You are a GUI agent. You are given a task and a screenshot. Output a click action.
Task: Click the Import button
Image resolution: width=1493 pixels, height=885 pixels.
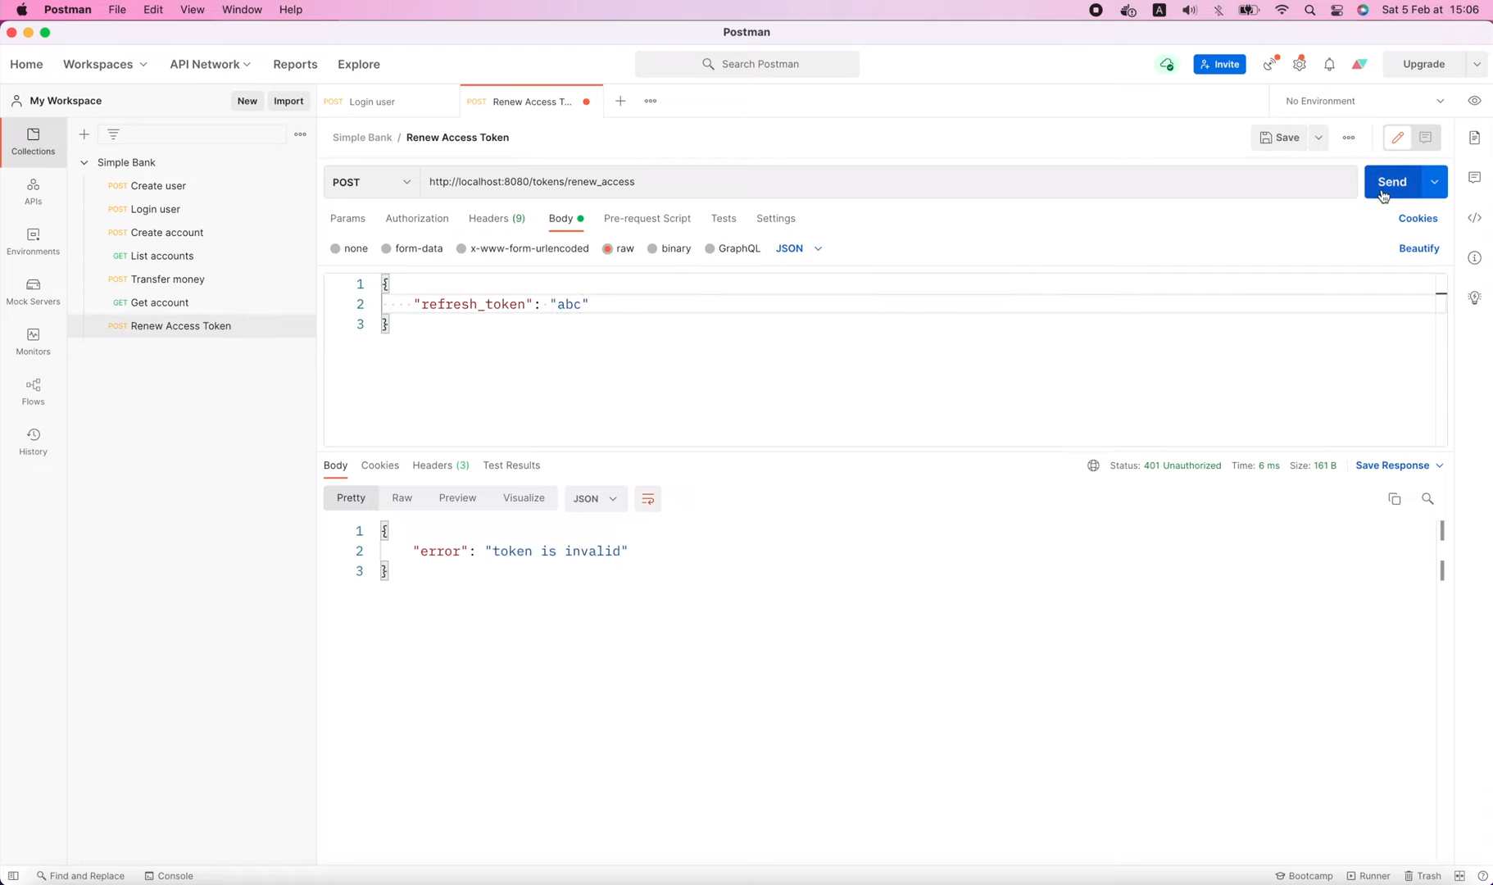click(x=288, y=101)
